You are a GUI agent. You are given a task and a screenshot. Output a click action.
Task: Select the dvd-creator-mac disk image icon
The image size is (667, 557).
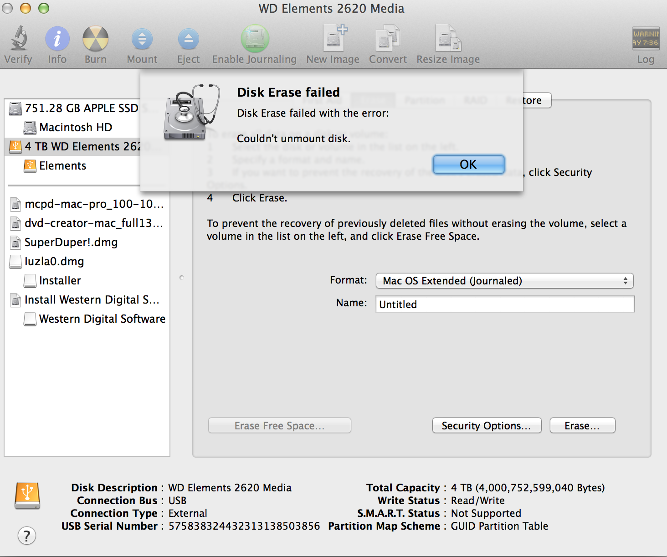pos(15,223)
